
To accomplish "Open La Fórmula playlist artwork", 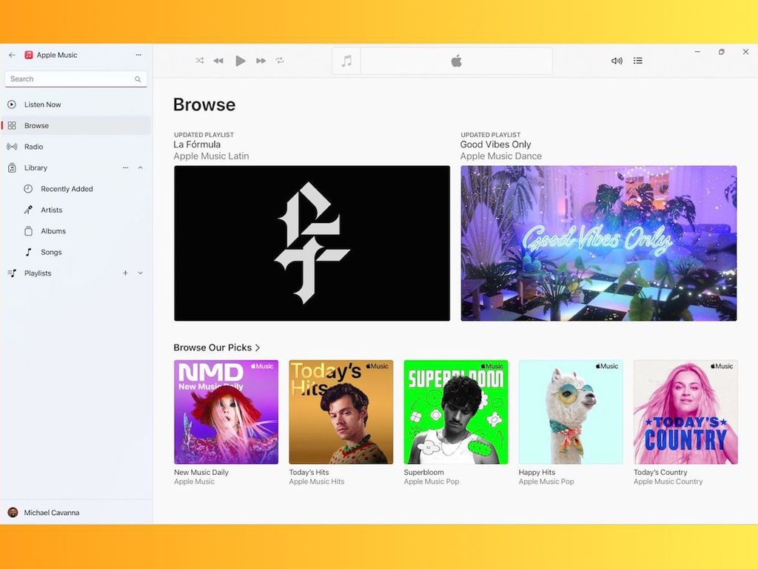I will (312, 243).
